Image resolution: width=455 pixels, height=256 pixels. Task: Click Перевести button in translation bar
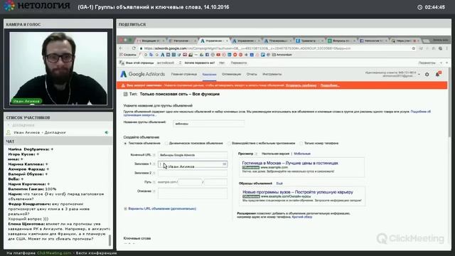coord(239,63)
